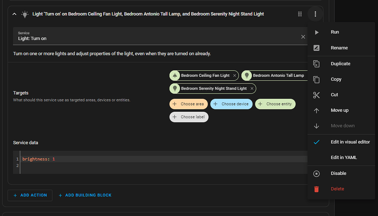Click the Choose label chip
The height and width of the screenshot is (216, 378).
tap(189, 117)
